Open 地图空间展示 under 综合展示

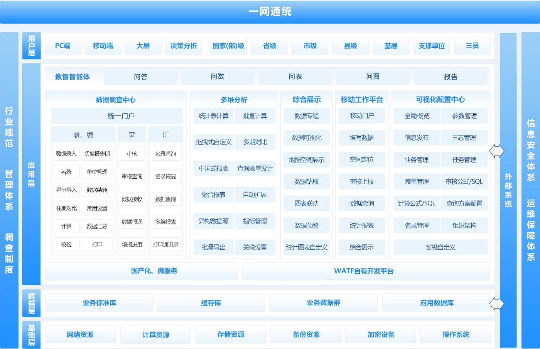(307, 160)
